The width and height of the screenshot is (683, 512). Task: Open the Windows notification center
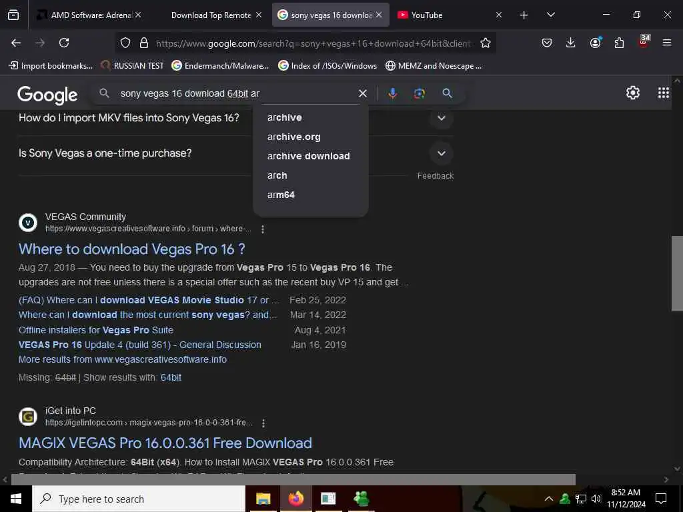661,499
